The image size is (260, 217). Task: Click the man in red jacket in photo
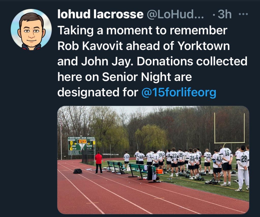coord(99,163)
